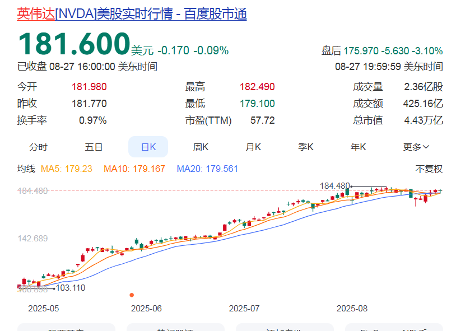Image resolution: width=456 pixels, height=331 pixels.
Task: Click the 市盈(TTM) value 57.72
Action: (x=262, y=120)
